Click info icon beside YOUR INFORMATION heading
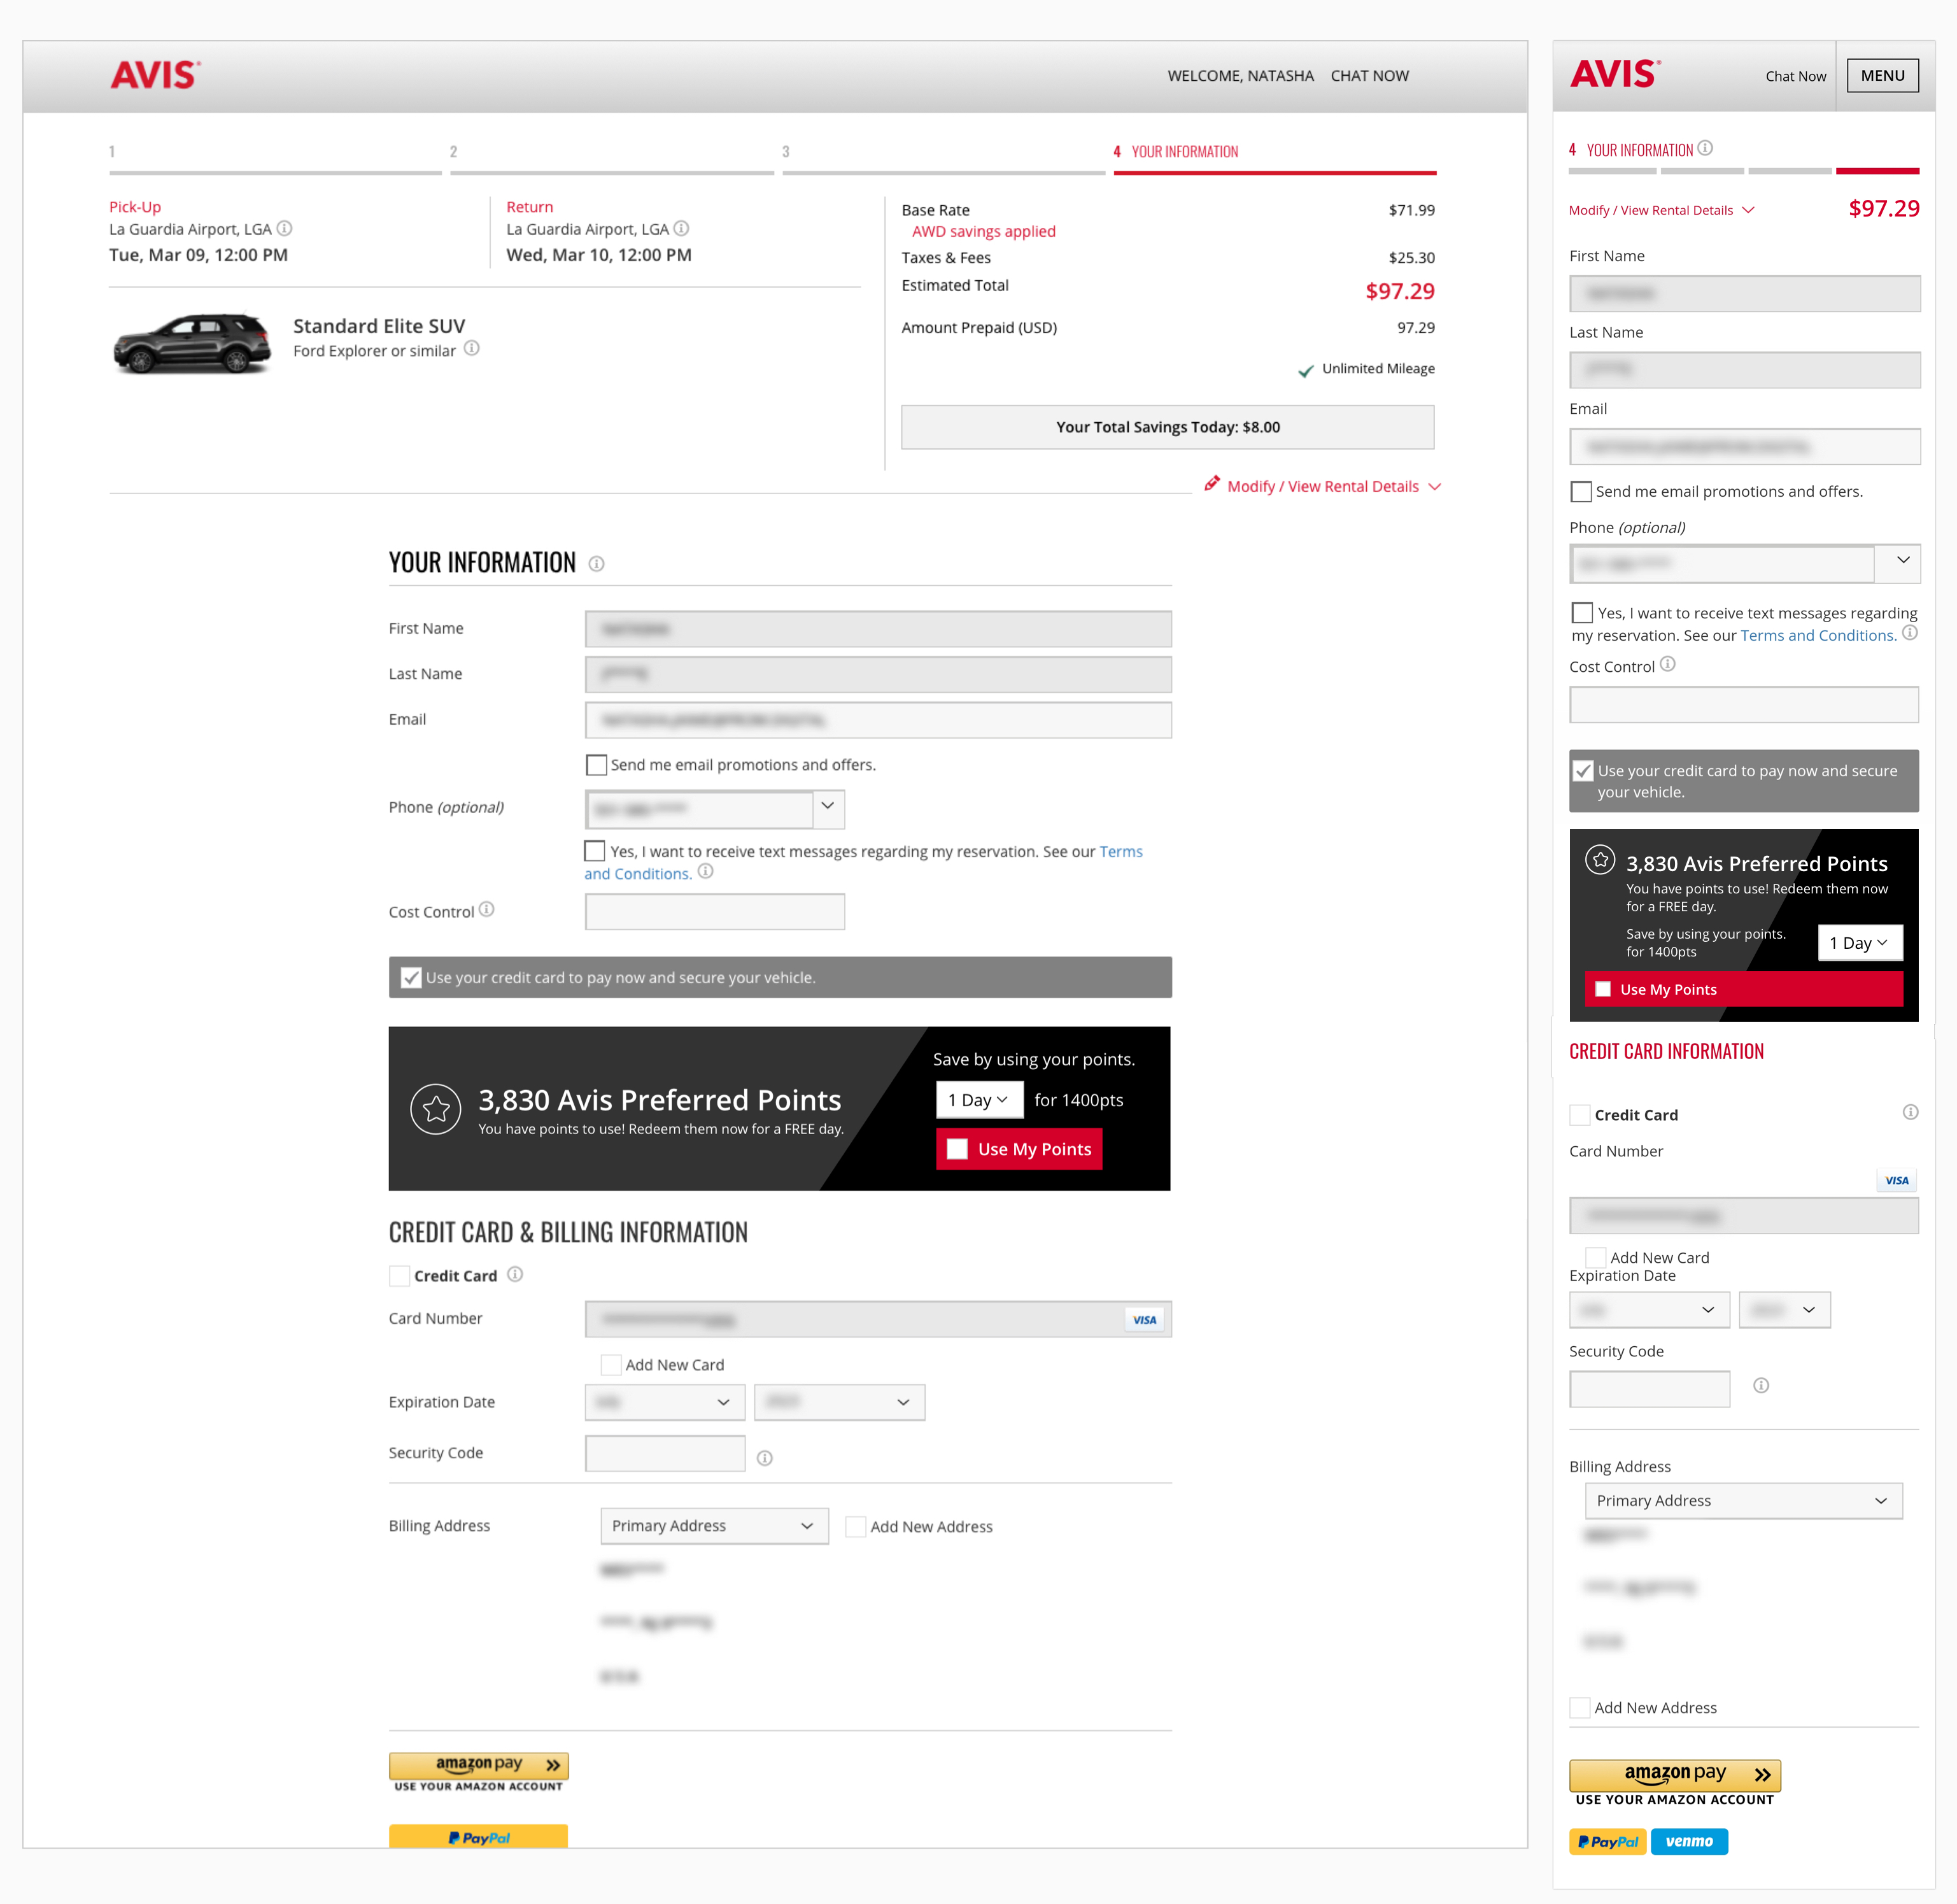Image resolution: width=1957 pixels, height=1904 pixels. [596, 564]
